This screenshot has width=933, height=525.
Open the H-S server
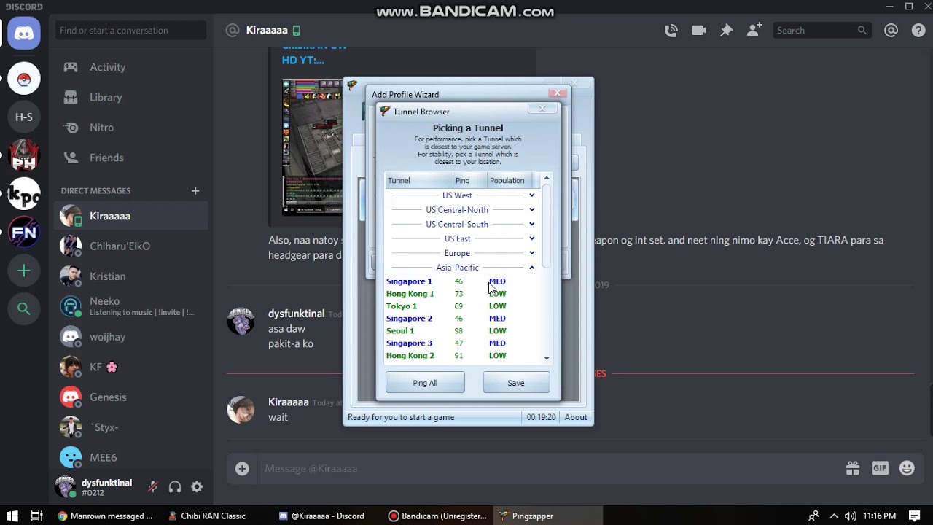(x=24, y=117)
